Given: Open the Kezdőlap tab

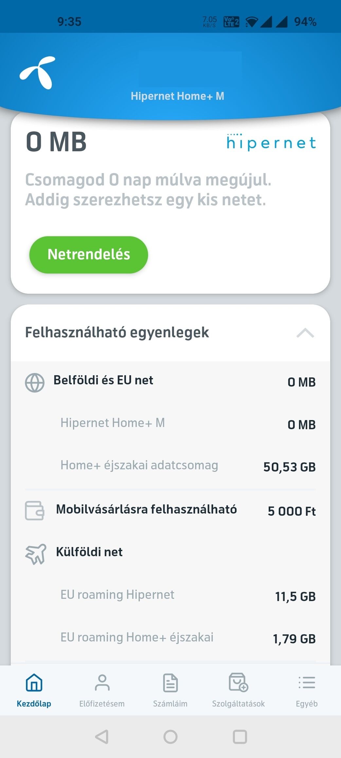Looking at the screenshot, I should pos(34,689).
